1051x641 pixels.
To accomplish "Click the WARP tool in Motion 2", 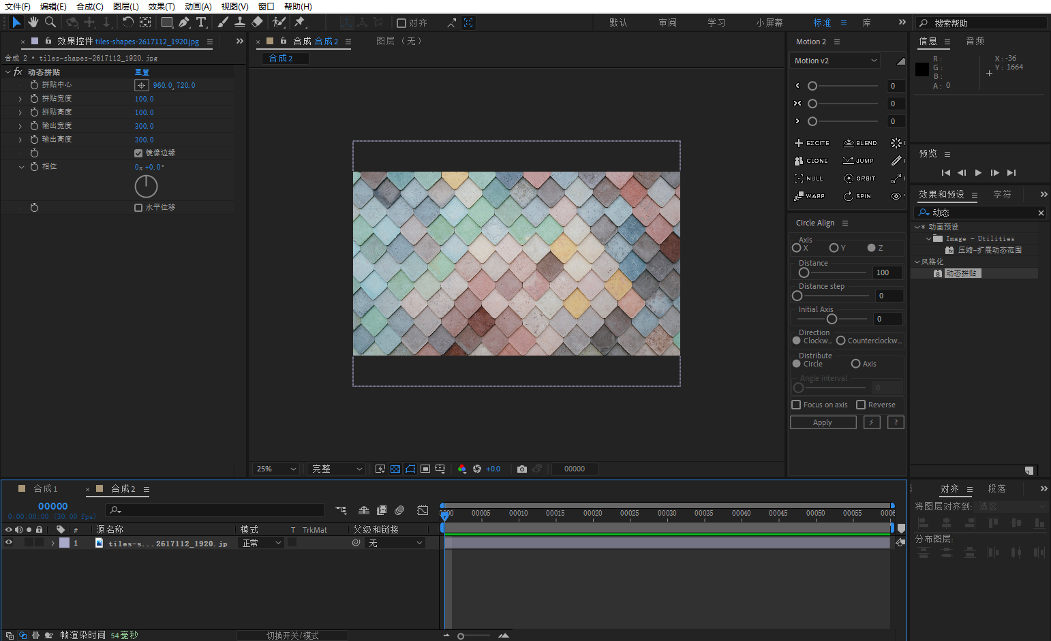I will pos(809,196).
